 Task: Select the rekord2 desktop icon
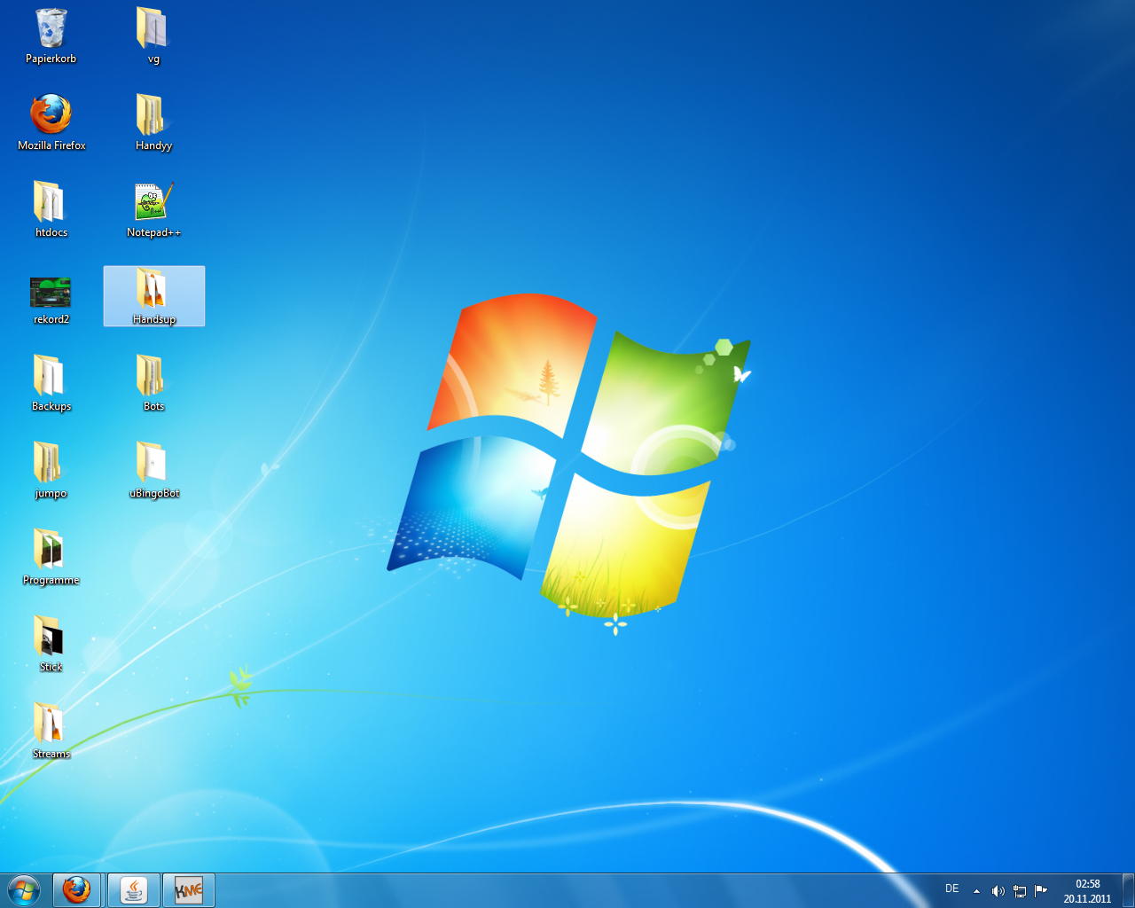(51, 291)
